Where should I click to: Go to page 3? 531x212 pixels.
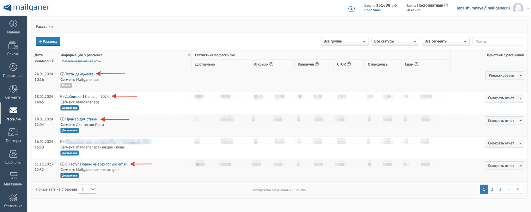coord(500,189)
